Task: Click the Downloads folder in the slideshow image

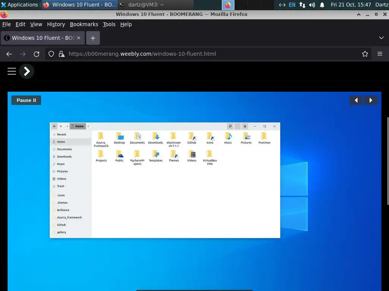Action: 155,138
